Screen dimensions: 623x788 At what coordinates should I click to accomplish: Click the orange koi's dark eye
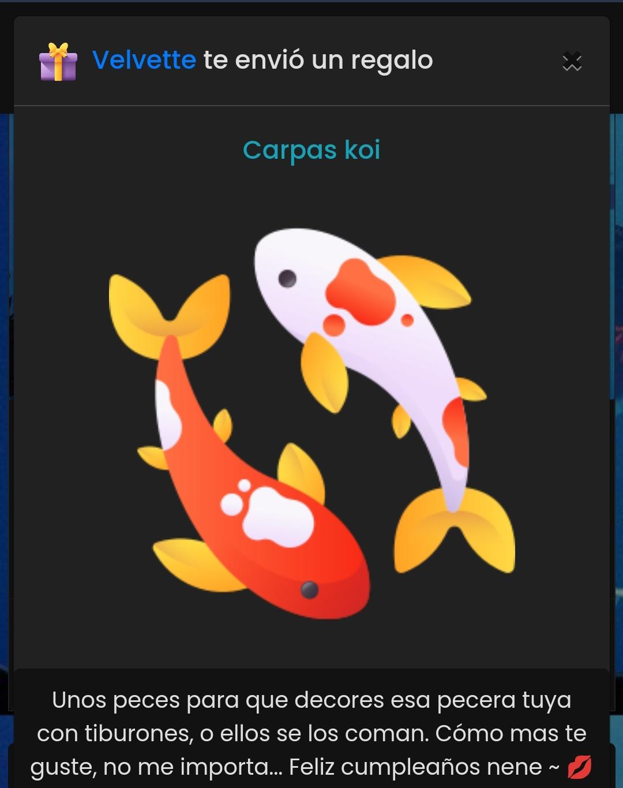310,589
